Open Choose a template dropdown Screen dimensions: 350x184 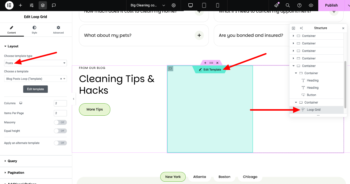35,79
